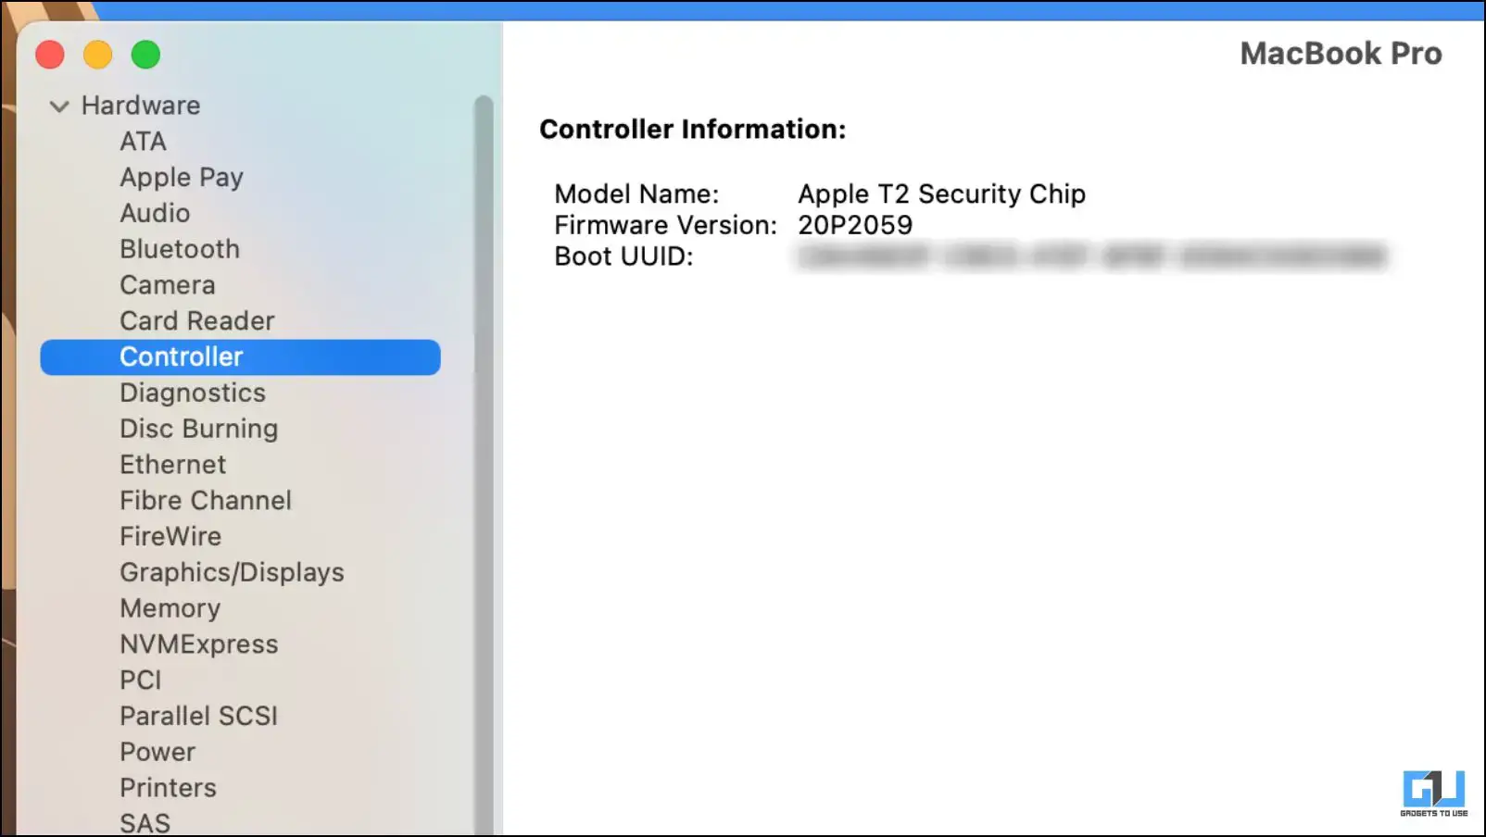The width and height of the screenshot is (1486, 837).
Task: Select Memory in the sidebar
Action: (x=170, y=608)
